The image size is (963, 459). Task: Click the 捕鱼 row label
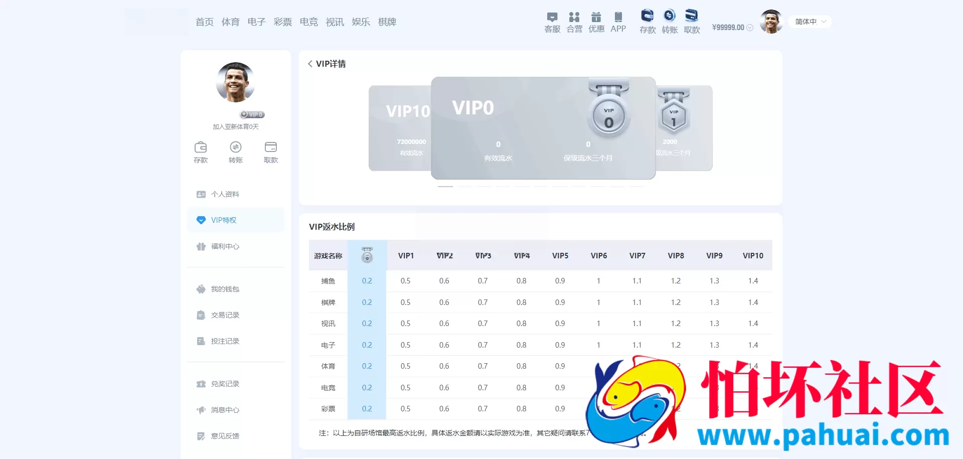(328, 281)
